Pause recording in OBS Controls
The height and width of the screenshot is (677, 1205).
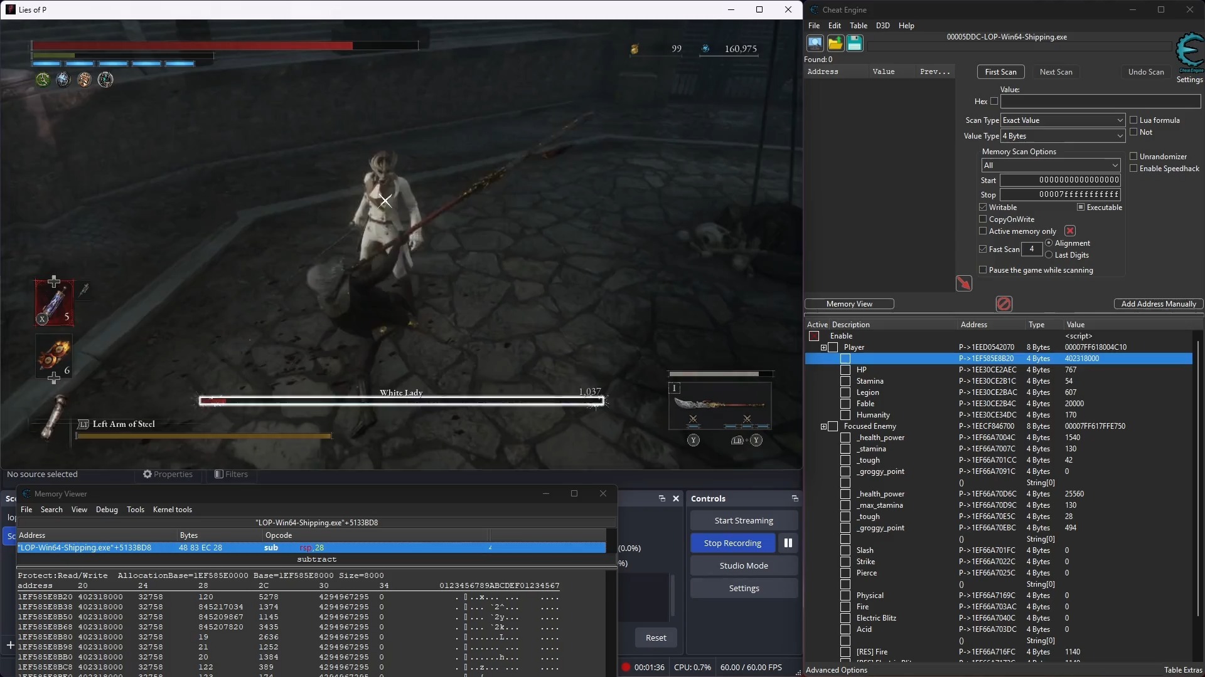click(x=788, y=543)
